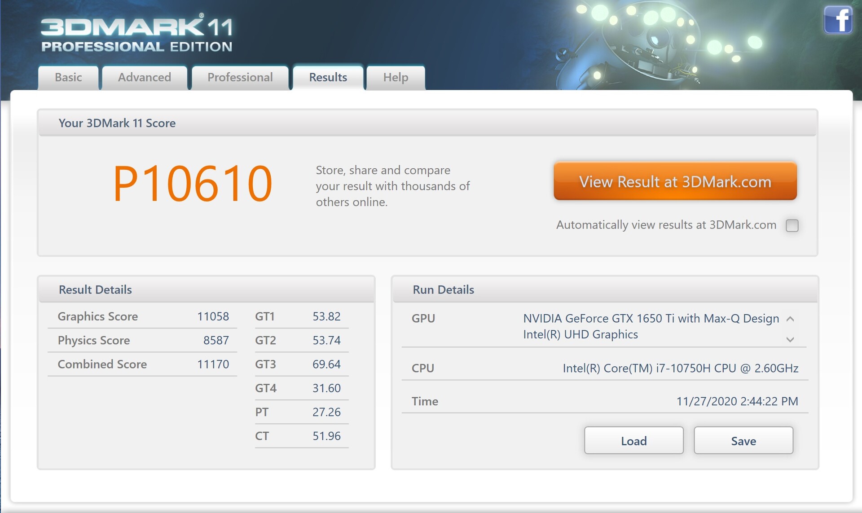Image resolution: width=862 pixels, height=513 pixels.
Task: Select the Physics Score row
Action: [142, 340]
